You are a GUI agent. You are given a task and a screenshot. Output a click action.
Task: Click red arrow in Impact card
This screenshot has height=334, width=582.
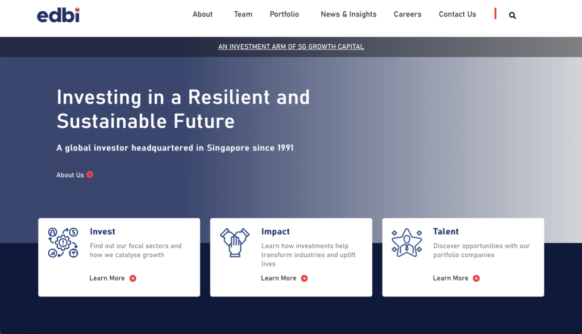[305, 278]
